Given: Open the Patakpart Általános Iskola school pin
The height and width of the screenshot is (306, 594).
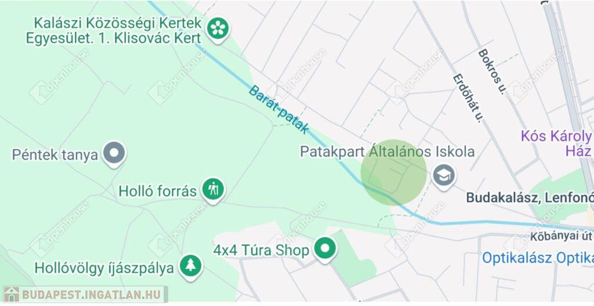Looking at the screenshot, I should 444,177.
